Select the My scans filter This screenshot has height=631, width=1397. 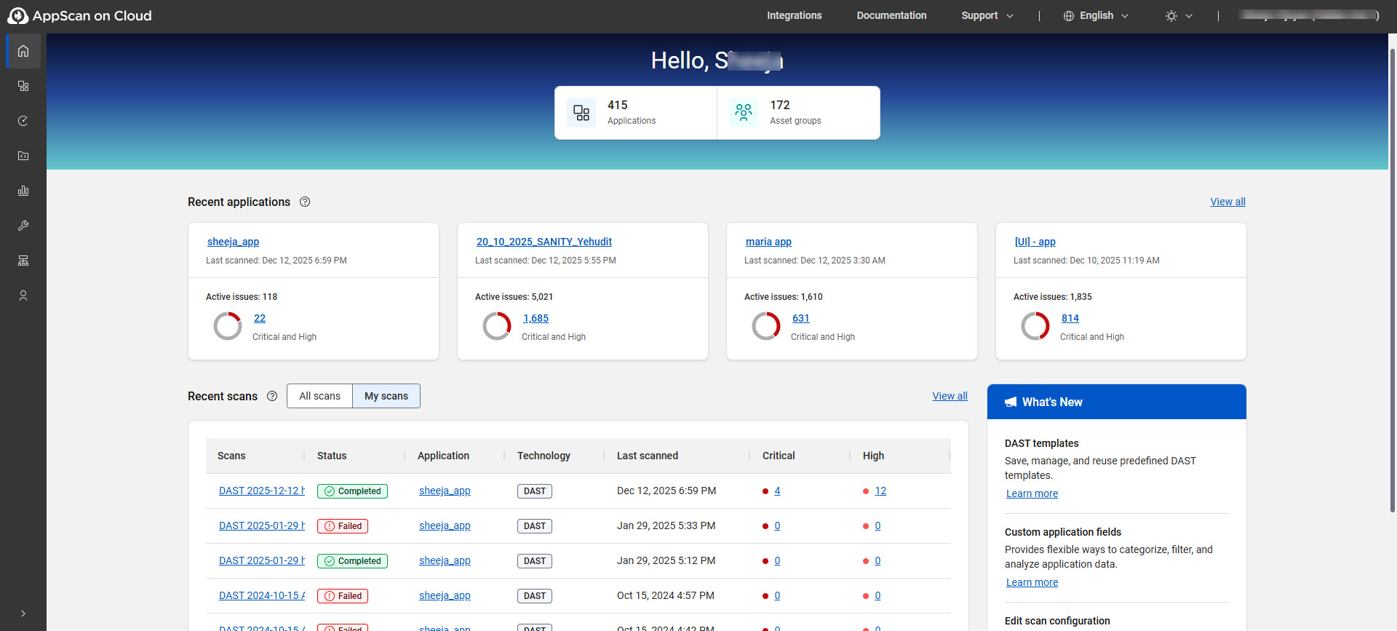(386, 396)
